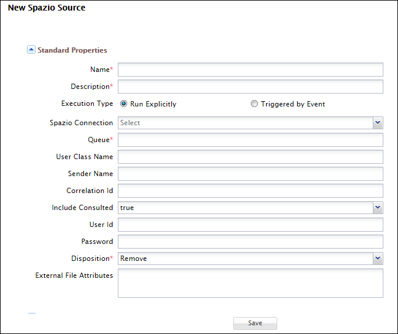Screen dimensions: 398x334
Task: Choose the Triggered by Event option
Action: (x=254, y=104)
